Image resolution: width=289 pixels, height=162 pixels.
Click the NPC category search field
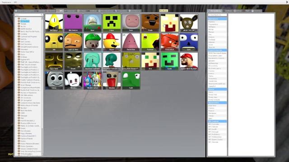[x=29, y=15]
